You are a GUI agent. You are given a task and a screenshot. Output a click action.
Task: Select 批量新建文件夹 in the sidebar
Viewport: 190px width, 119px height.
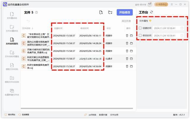pos(12,92)
